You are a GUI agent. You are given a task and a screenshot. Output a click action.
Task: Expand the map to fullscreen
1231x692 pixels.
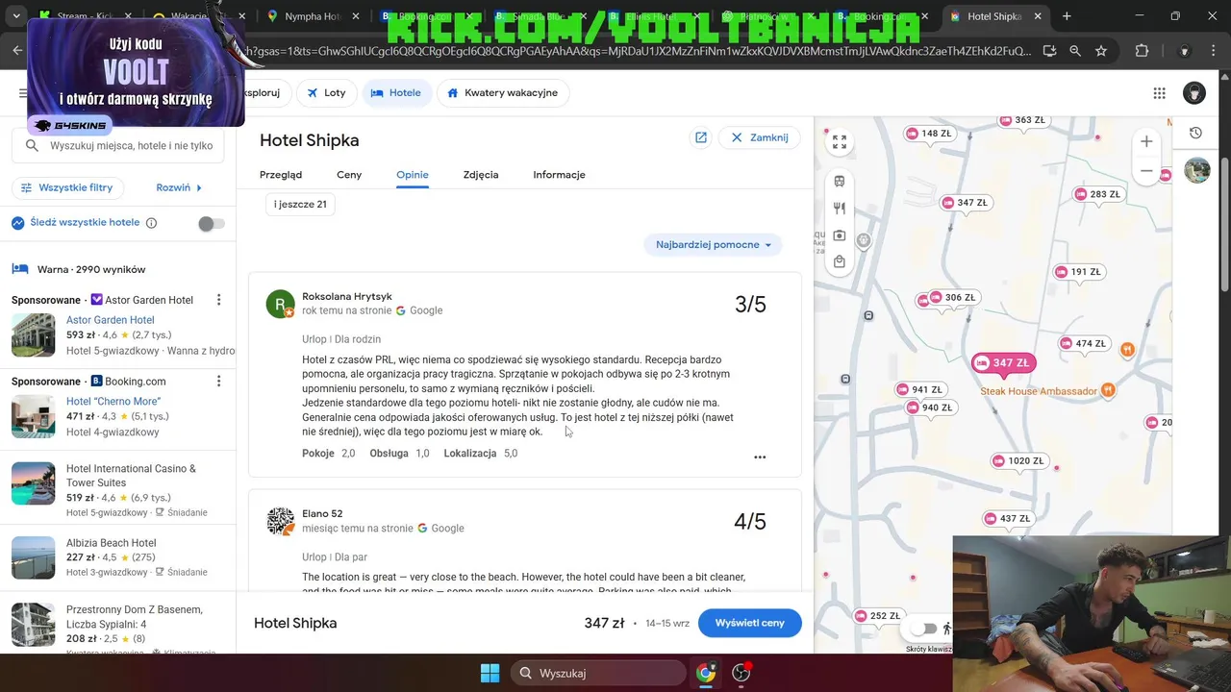pos(840,142)
